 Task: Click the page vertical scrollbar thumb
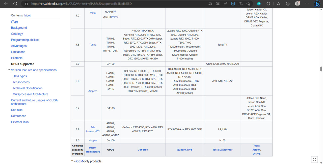point(321,69)
